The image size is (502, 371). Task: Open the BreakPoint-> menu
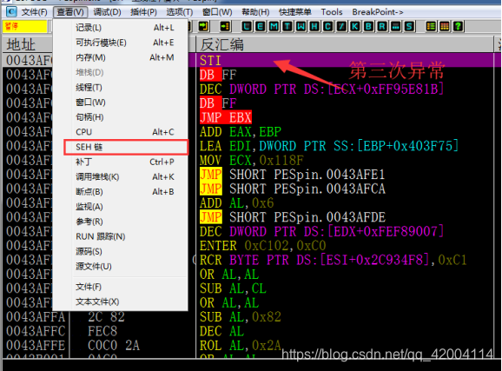click(378, 12)
